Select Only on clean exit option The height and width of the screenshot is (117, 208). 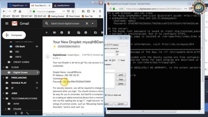pyautogui.click(x=113, y=95)
